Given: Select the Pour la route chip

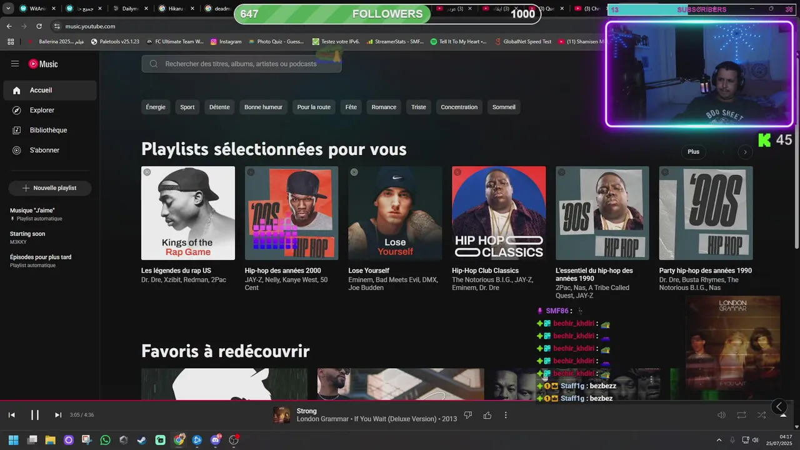Looking at the screenshot, I should click(314, 107).
